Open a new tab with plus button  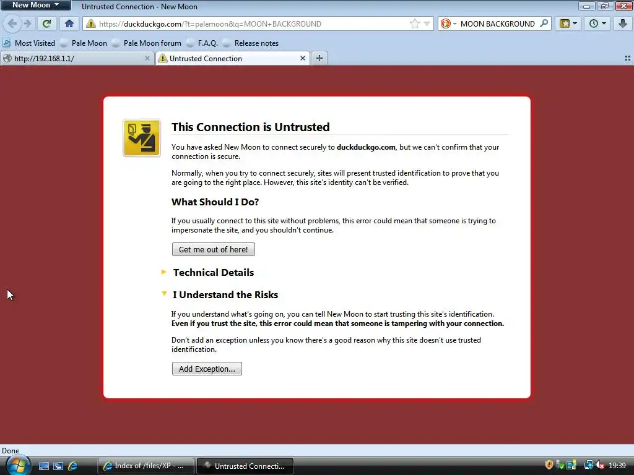(x=319, y=58)
